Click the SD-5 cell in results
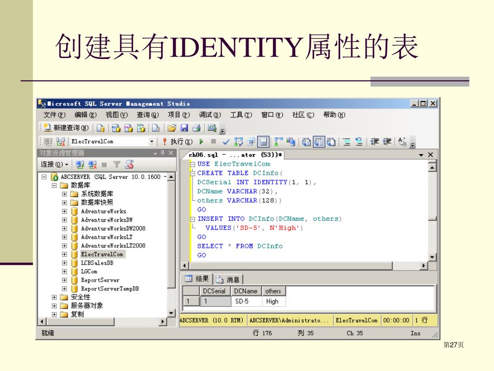 (x=247, y=301)
